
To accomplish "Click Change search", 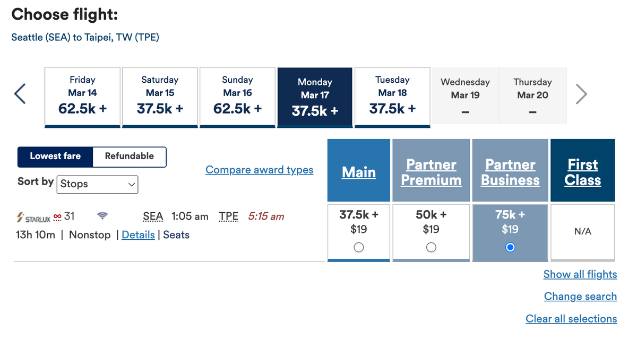I will click(x=580, y=297).
